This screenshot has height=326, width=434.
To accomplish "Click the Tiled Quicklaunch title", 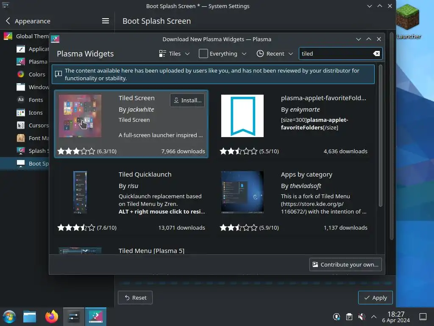I will point(145,174).
